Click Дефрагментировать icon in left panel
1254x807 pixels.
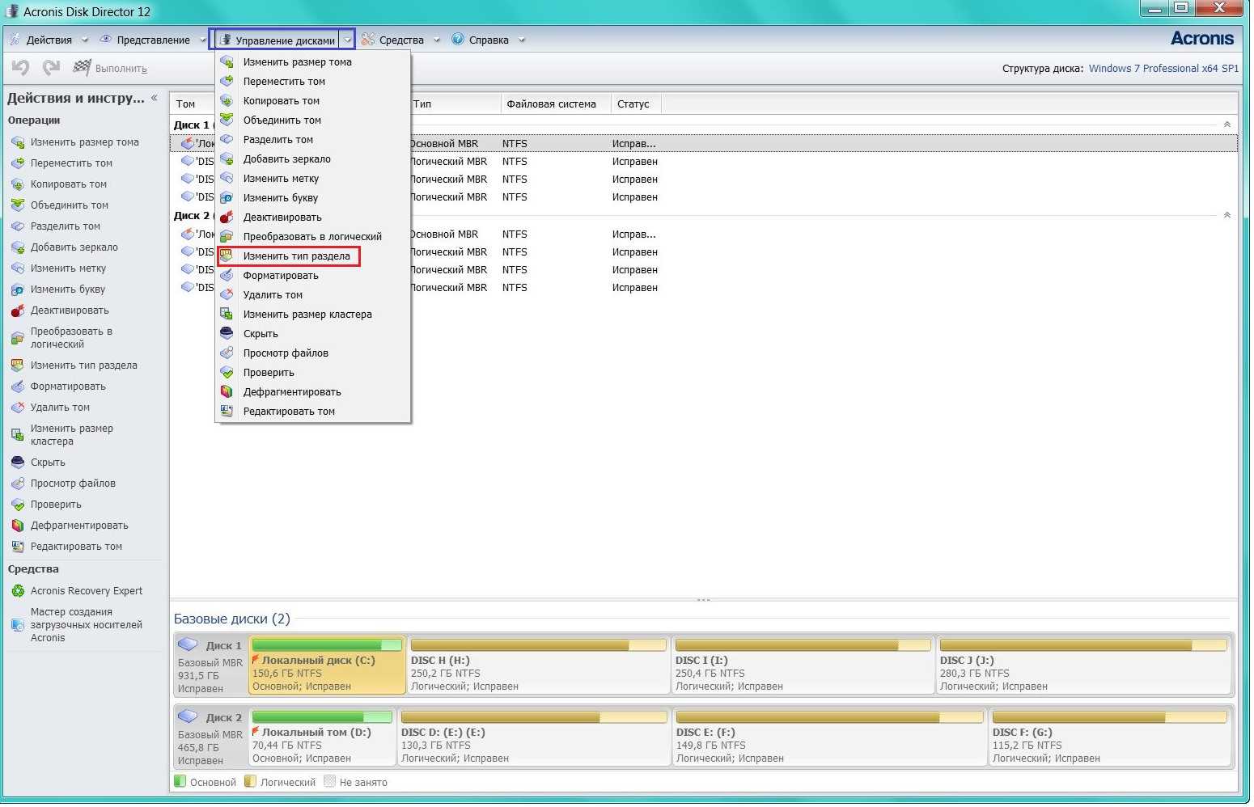coord(18,526)
